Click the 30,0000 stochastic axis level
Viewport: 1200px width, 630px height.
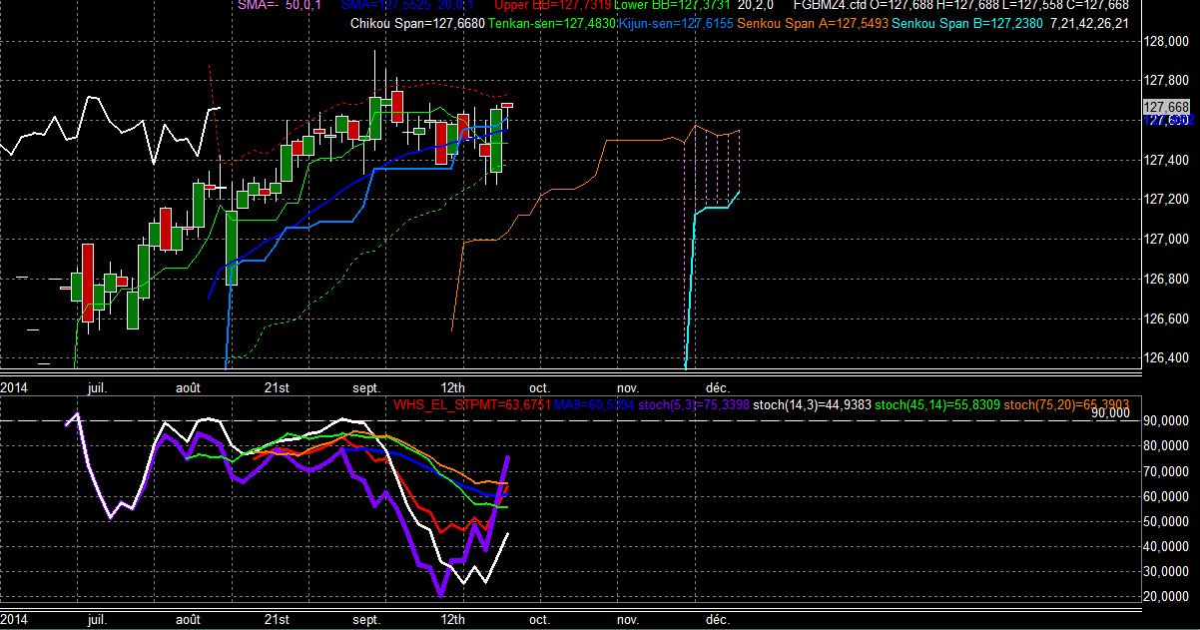coord(1167,572)
